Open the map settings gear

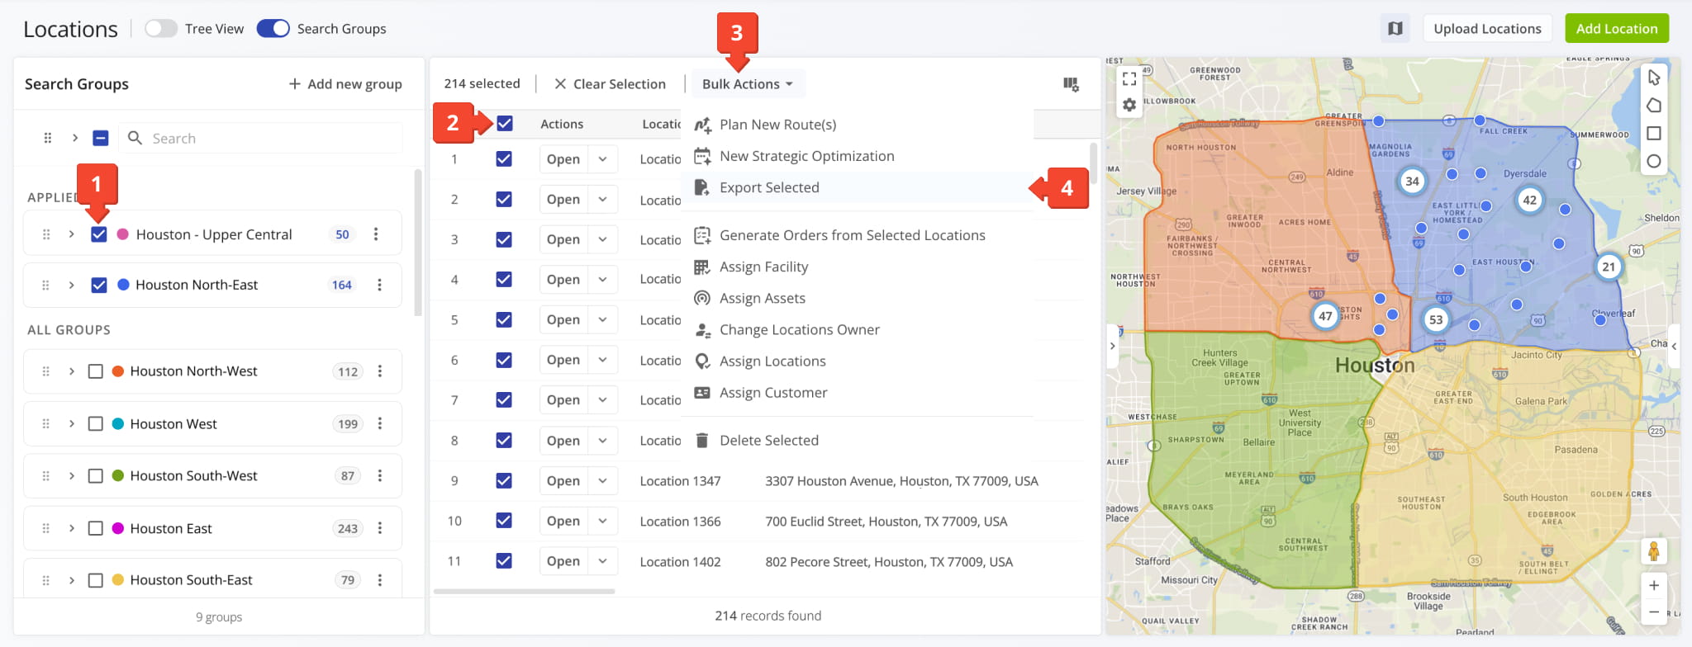1129,105
